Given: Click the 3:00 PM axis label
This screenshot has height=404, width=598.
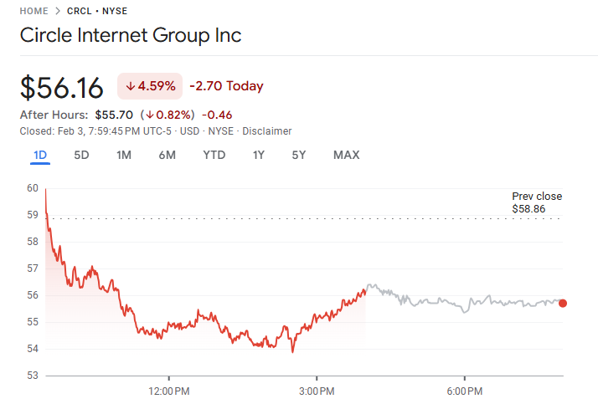Looking at the screenshot, I should pos(317,391).
